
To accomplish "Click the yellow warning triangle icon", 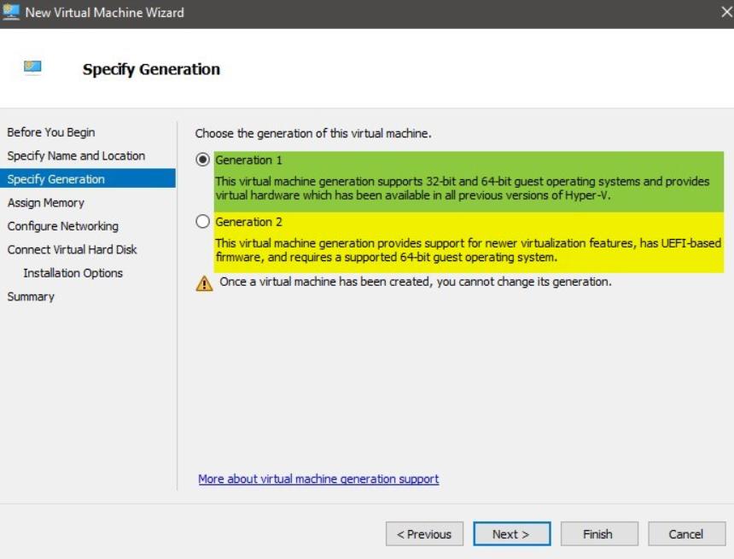I will (204, 283).
